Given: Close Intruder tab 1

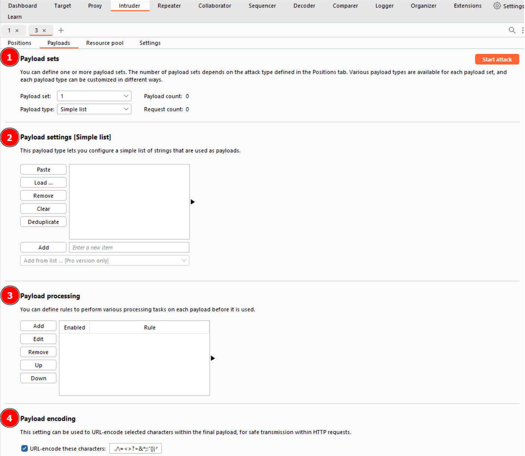Looking at the screenshot, I should pos(17,31).
